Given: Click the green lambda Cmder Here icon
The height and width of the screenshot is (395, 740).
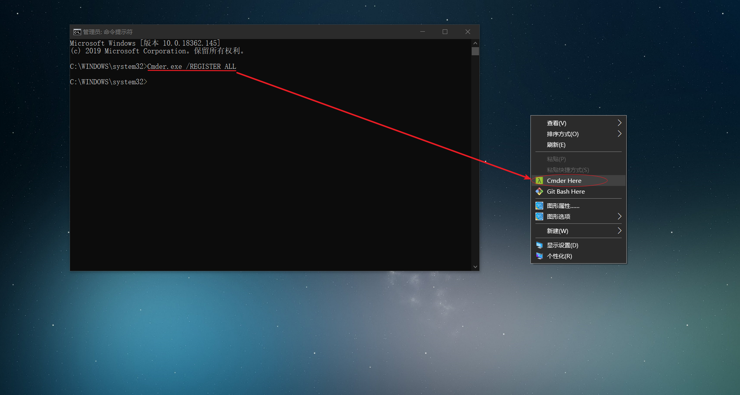Looking at the screenshot, I should (539, 180).
